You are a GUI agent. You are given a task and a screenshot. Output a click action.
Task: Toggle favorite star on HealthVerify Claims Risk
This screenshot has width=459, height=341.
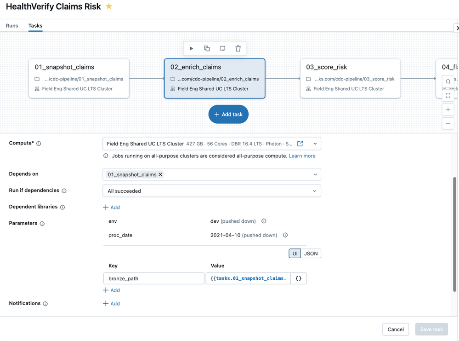pyautogui.click(x=109, y=7)
